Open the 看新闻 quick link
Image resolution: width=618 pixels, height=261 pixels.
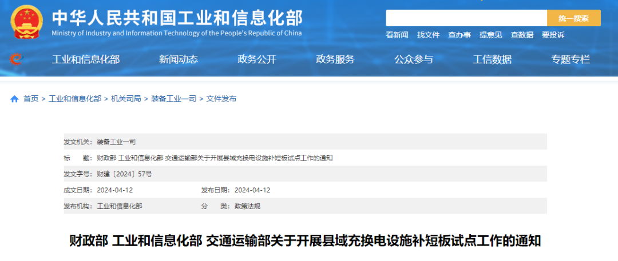tap(397, 35)
